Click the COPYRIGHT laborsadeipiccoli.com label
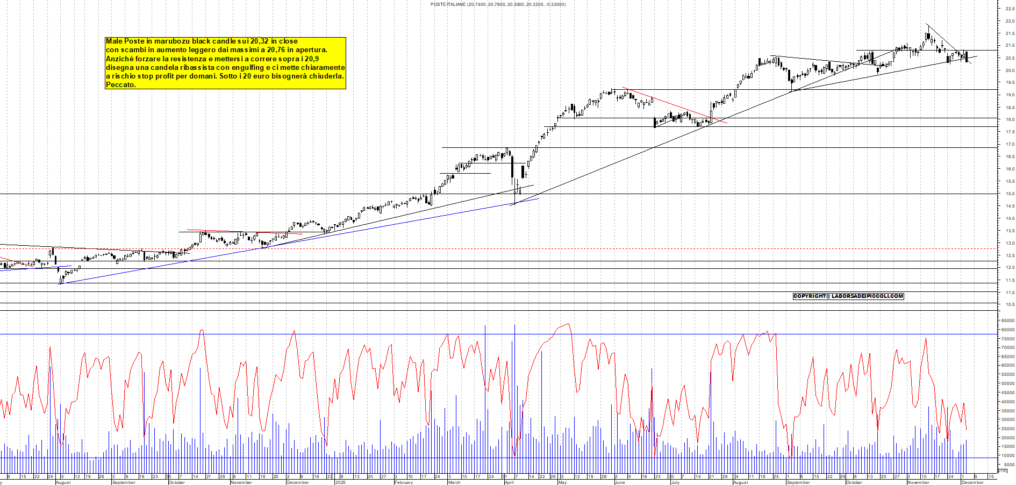This screenshot has height=485, width=1016. (848, 296)
